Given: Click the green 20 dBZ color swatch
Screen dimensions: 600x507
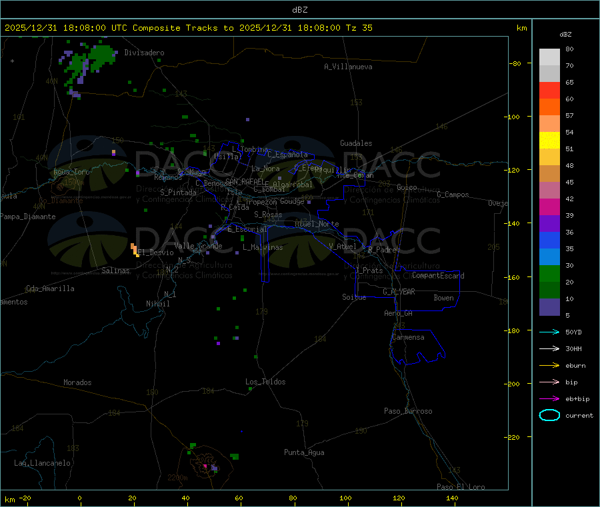Looking at the screenshot, I should pos(549,273).
